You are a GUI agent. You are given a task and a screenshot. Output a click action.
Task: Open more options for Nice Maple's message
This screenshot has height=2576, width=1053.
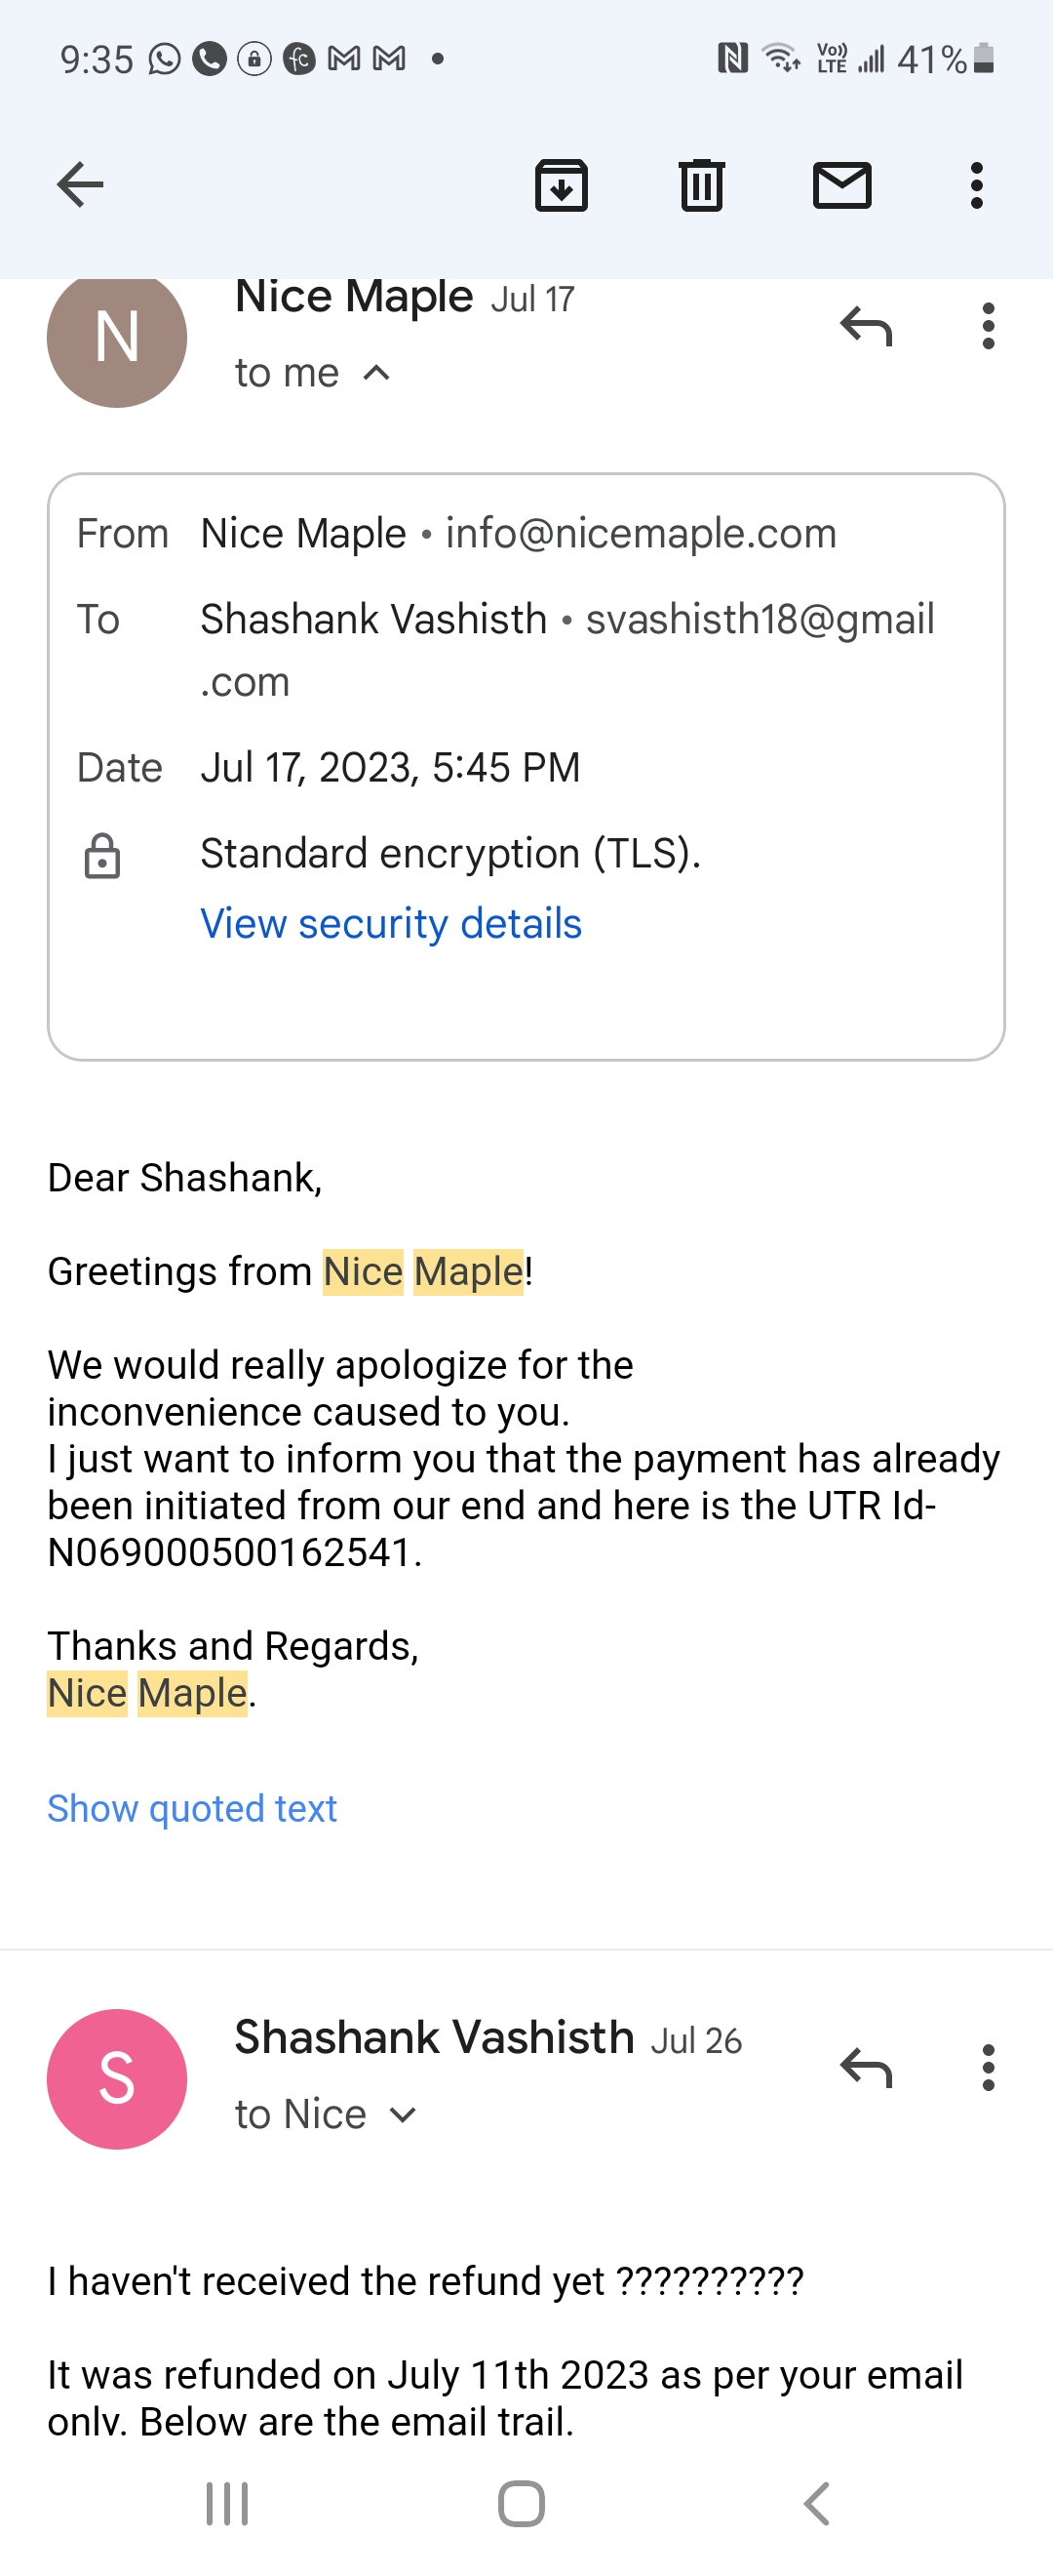tap(988, 326)
